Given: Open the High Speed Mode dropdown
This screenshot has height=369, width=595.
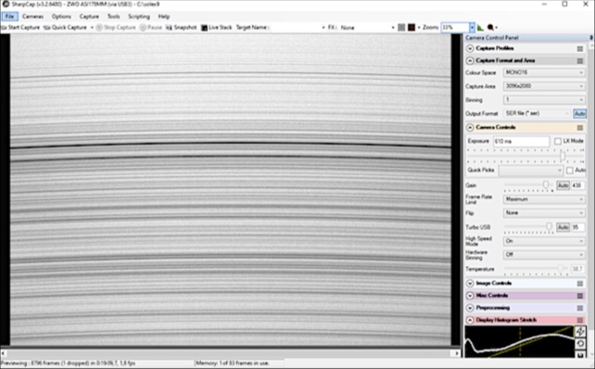Looking at the screenshot, I should [x=544, y=241].
